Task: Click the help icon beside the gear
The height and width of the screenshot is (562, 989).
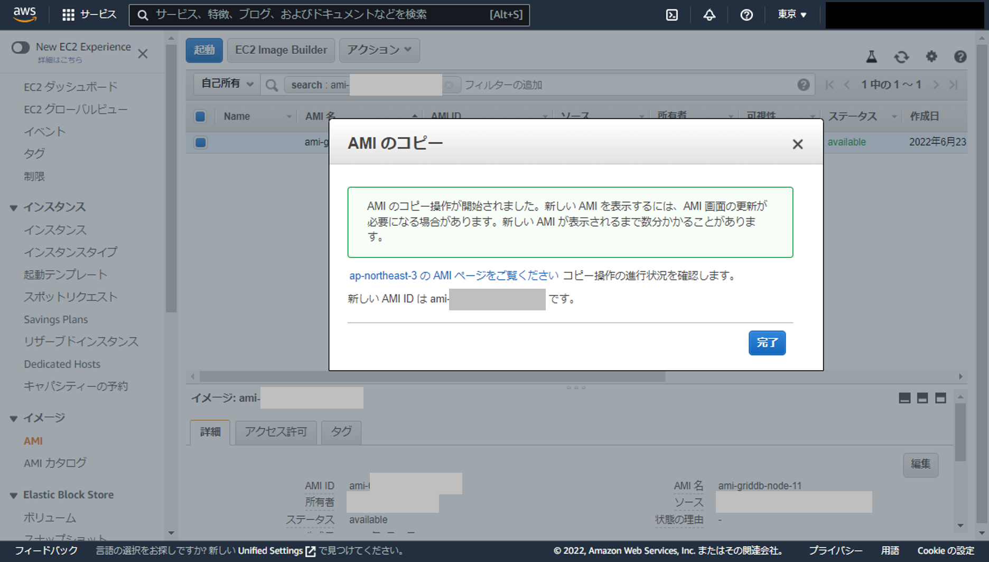Action: pyautogui.click(x=960, y=57)
